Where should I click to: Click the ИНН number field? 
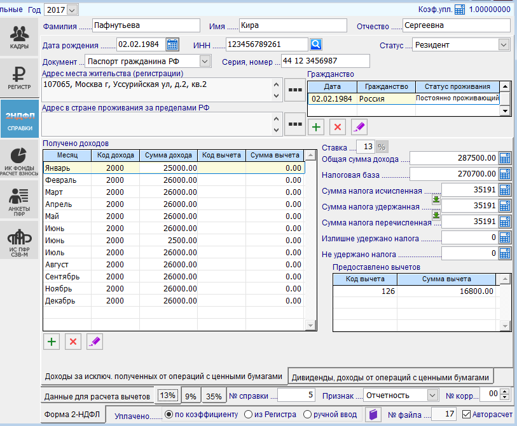click(x=266, y=44)
